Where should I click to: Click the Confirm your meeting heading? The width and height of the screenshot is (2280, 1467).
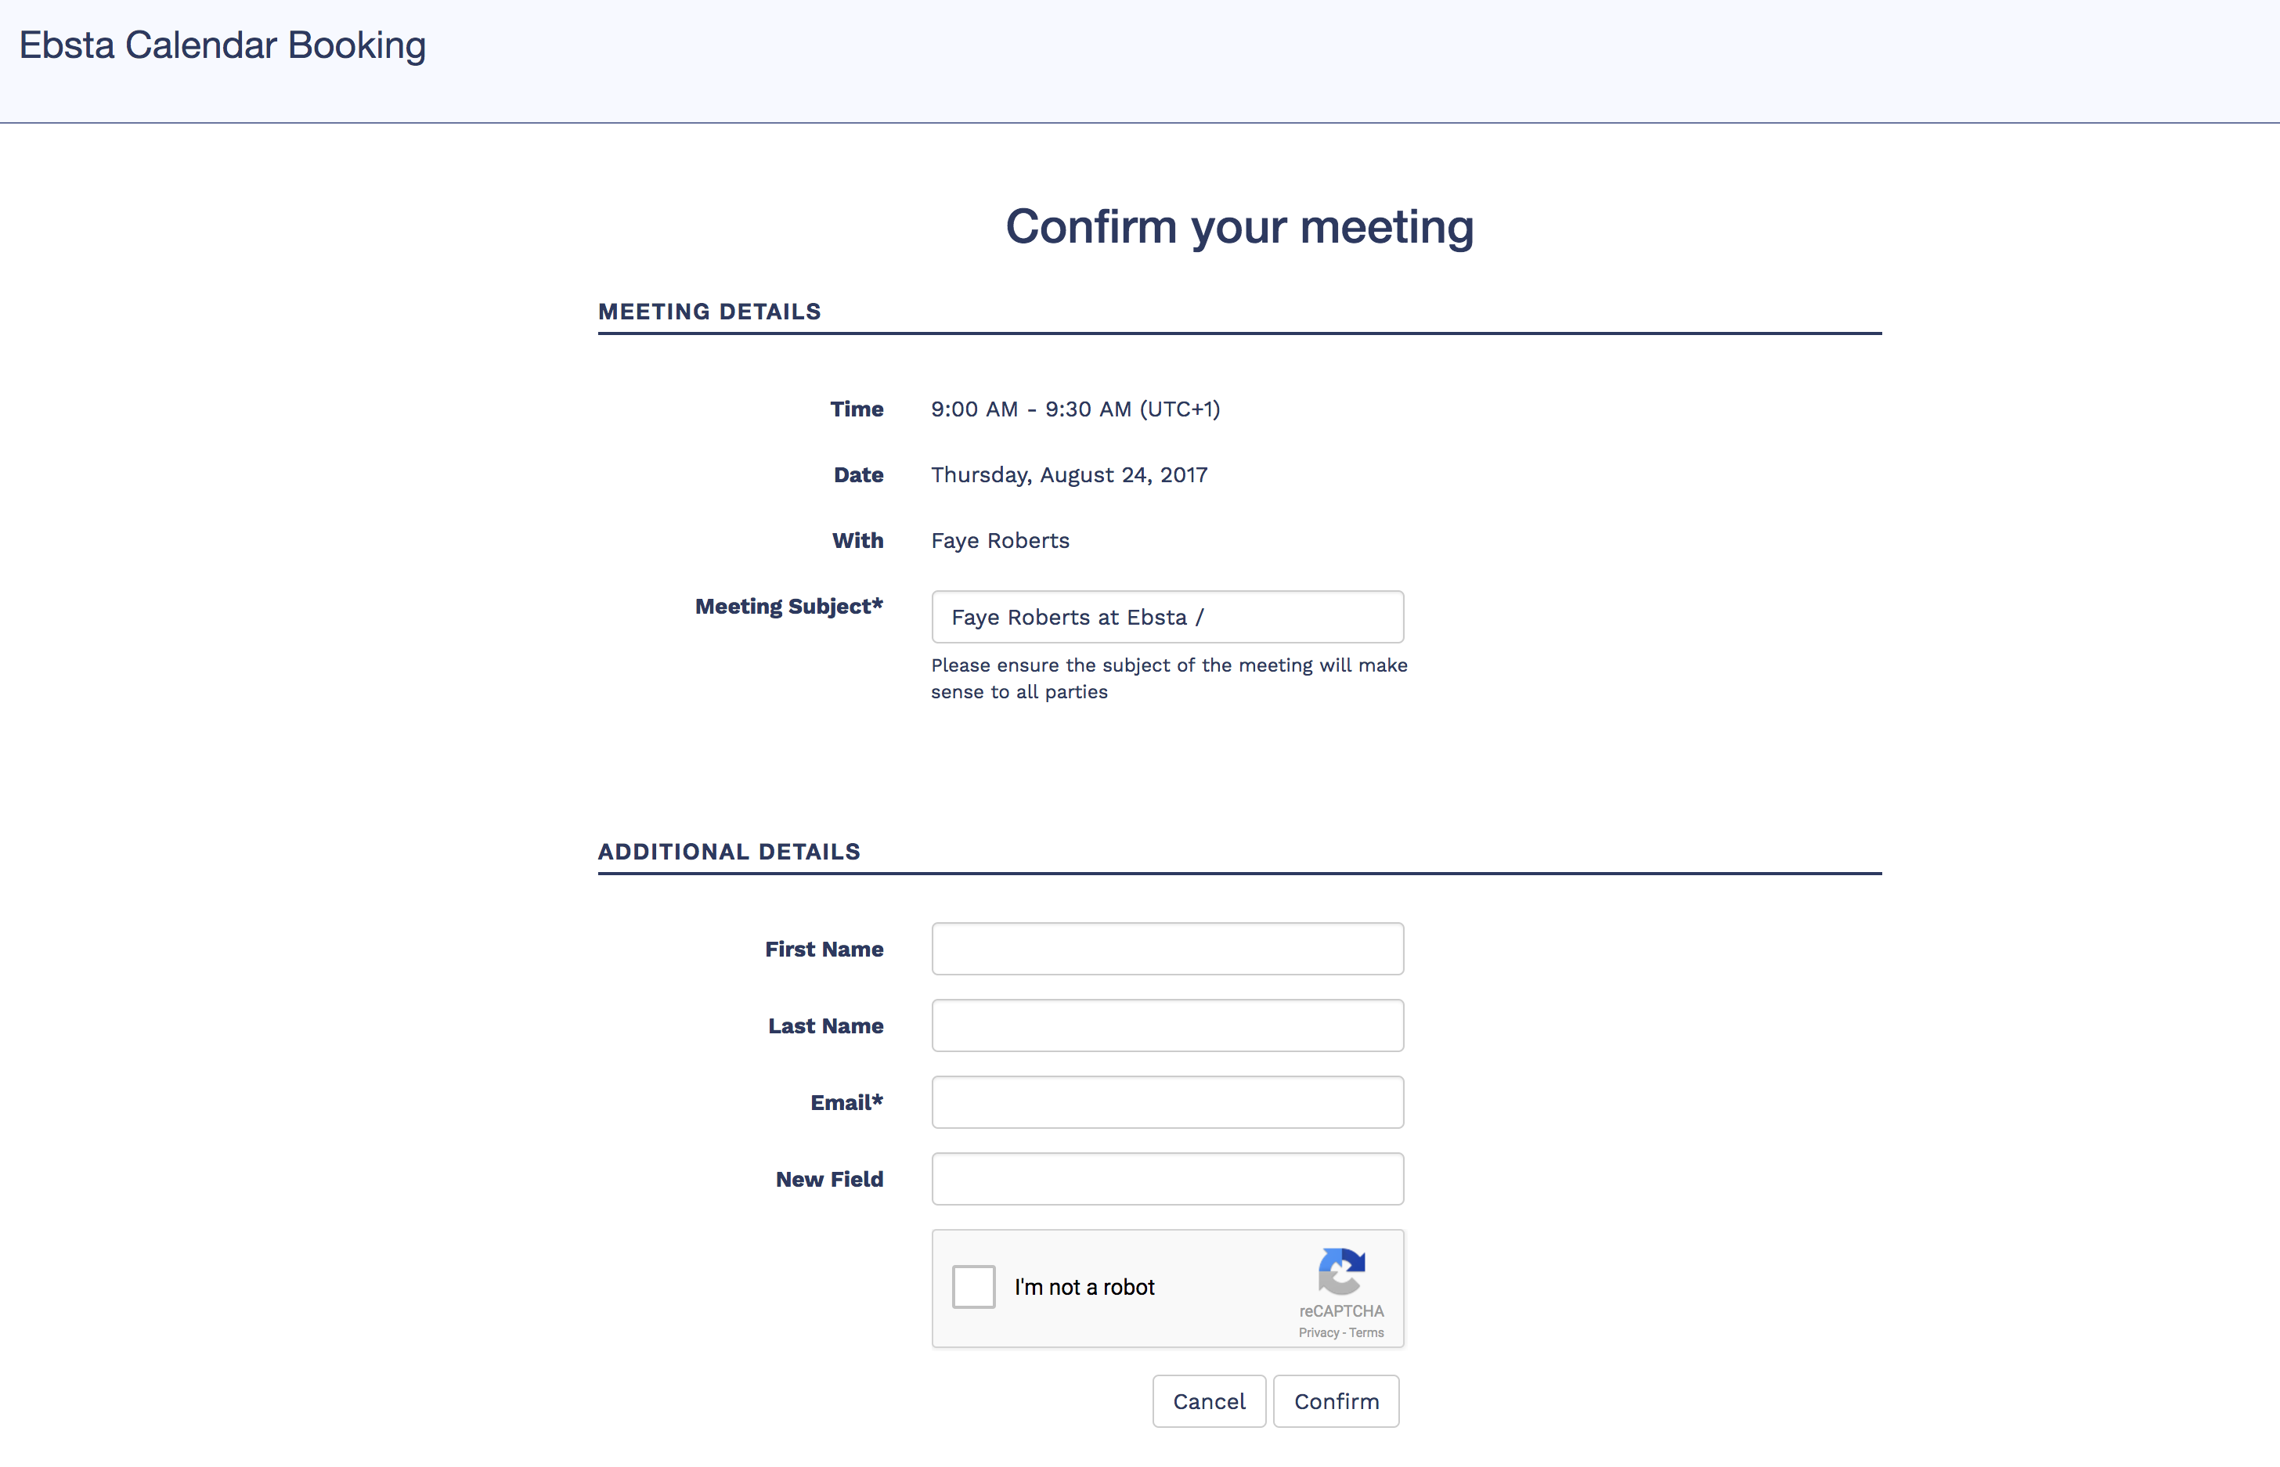click(1239, 227)
